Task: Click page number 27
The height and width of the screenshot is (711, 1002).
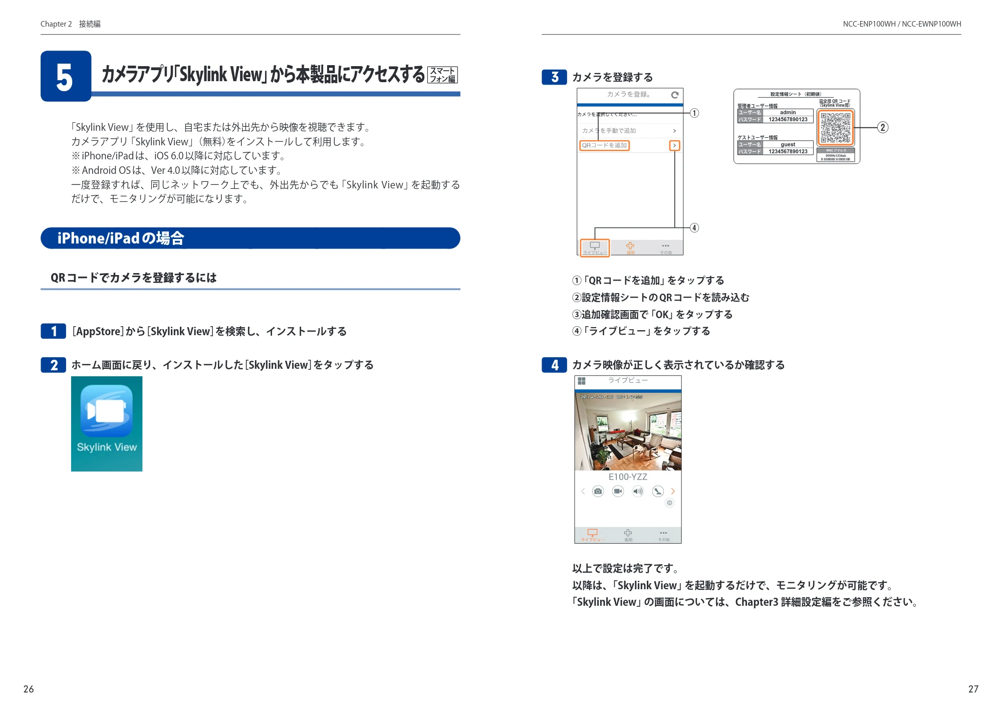Action: (x=973, y=689)
